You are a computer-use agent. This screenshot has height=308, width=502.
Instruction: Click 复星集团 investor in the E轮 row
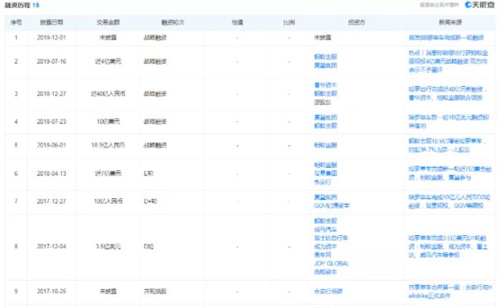(326, 173)
